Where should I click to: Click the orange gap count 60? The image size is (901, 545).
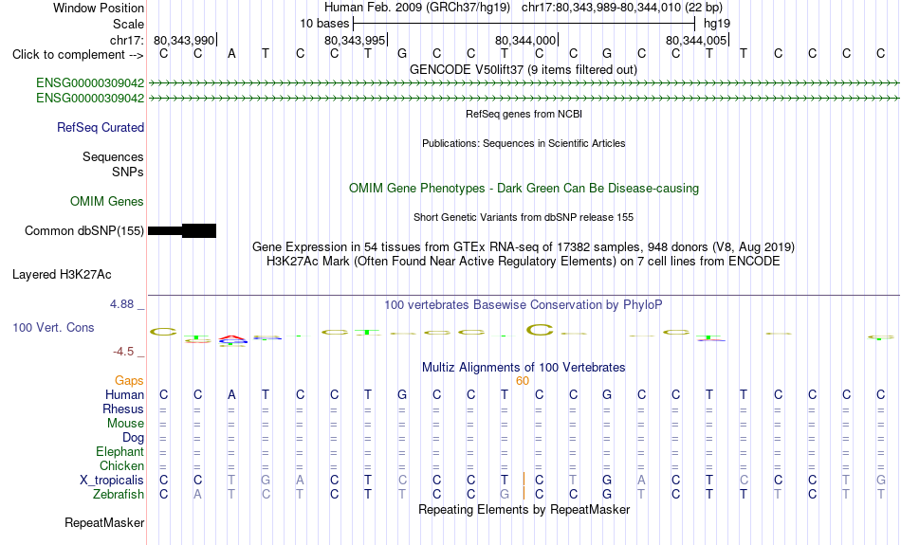(x=523, y=381)
